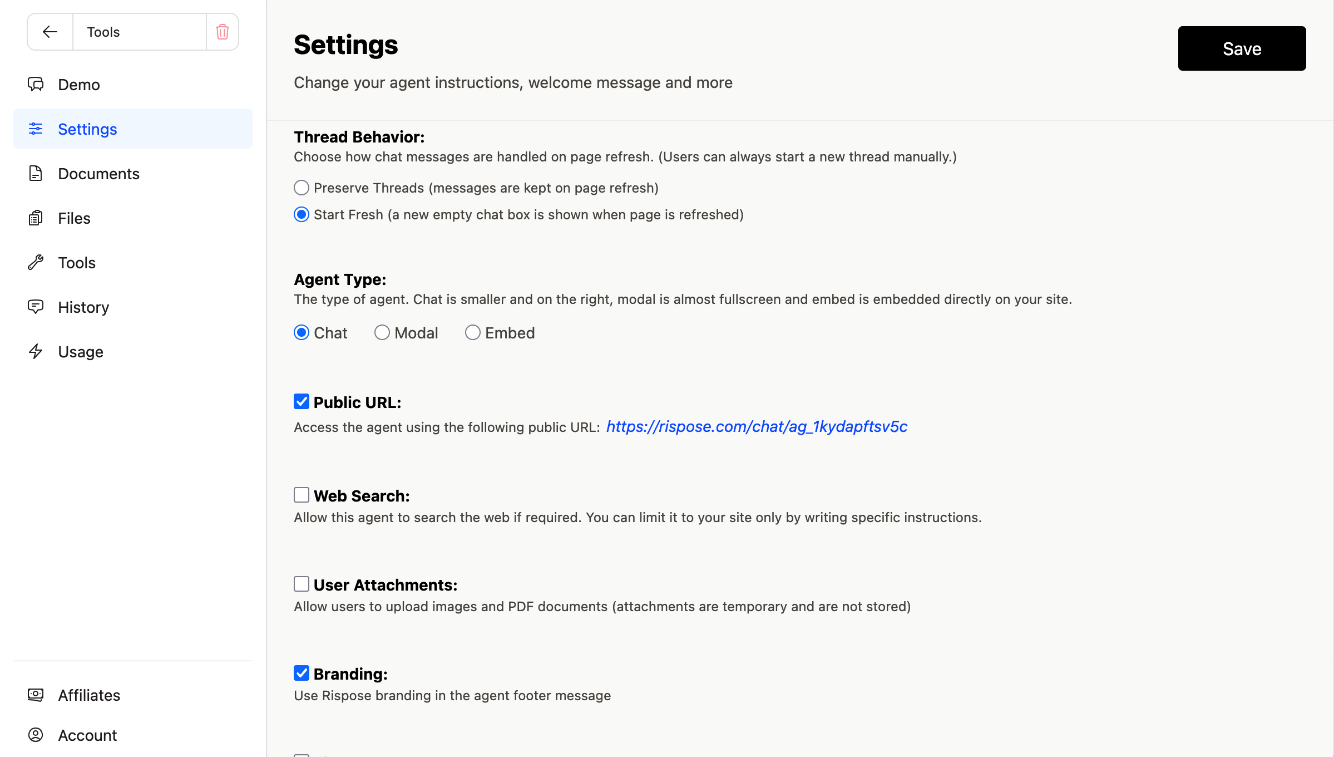Enable the User Attachments checkbox

[x=302, y=584]
